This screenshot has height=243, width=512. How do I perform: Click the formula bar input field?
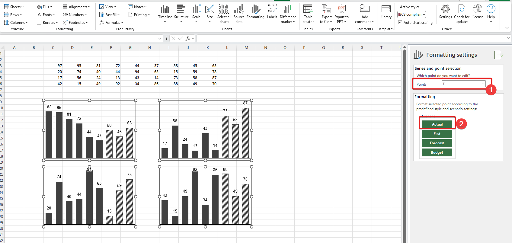pyautogui.click(x=350, y=38)
